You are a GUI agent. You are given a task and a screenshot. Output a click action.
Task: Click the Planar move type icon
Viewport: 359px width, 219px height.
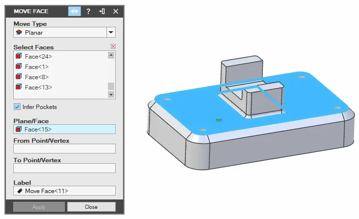coord(19,32)
